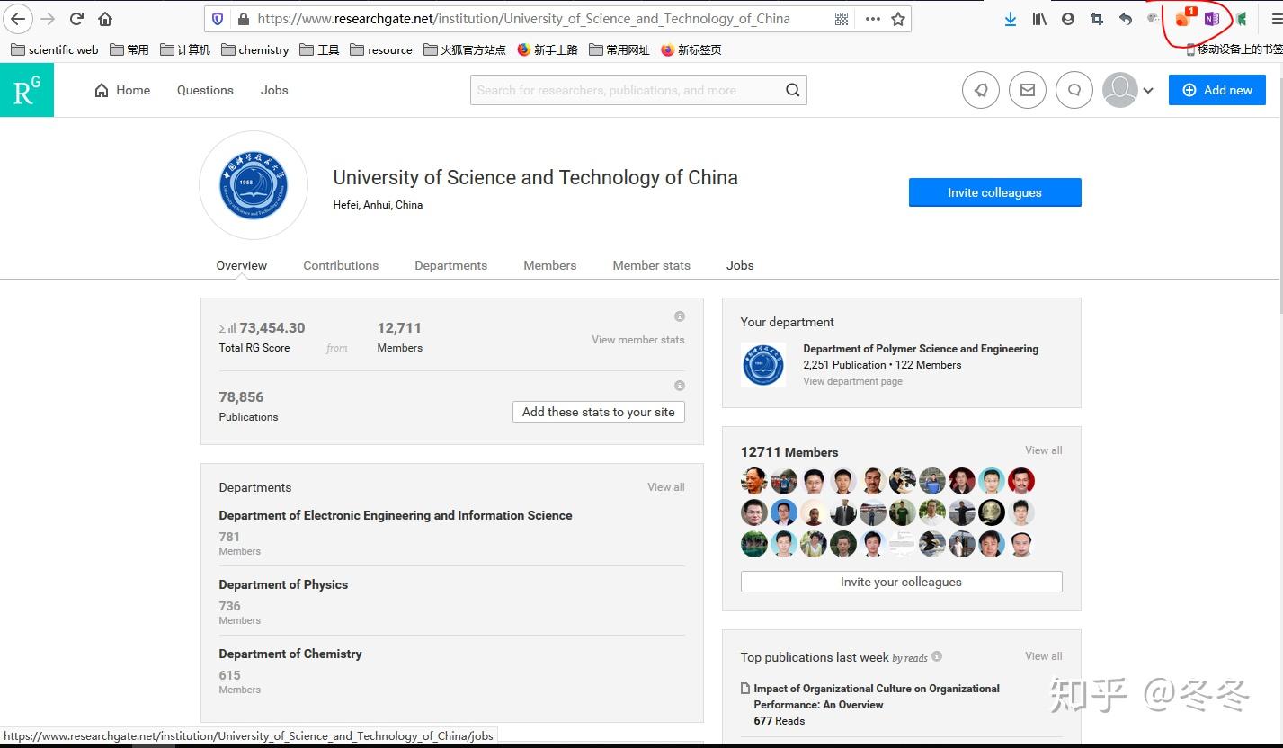Screen dimensions: 1283x748
Task: Open the resource bookmark folder
Action: click(x=381, y=49)
